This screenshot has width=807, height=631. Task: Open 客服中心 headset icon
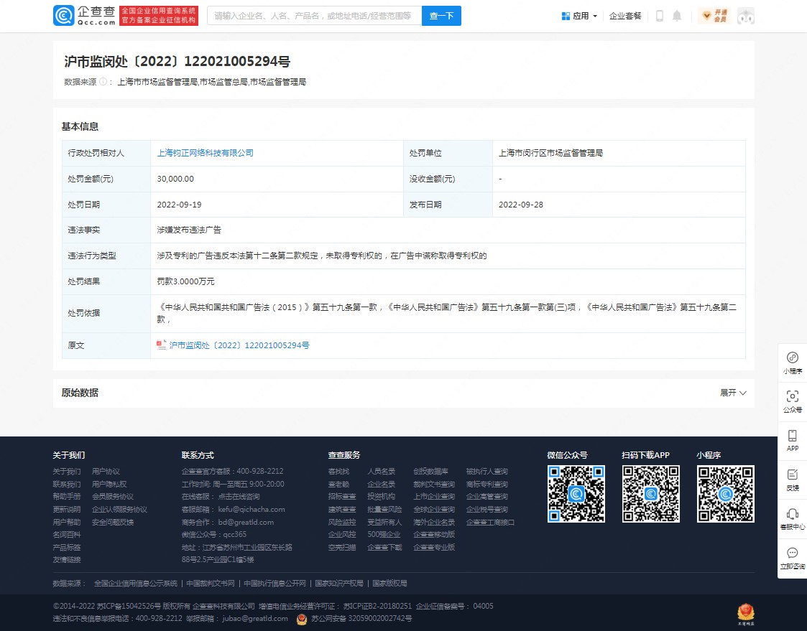[x=792, y=518]
